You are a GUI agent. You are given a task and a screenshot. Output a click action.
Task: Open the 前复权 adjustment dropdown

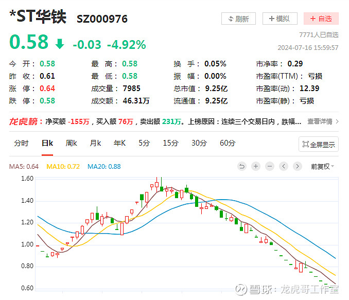(323, 167)
